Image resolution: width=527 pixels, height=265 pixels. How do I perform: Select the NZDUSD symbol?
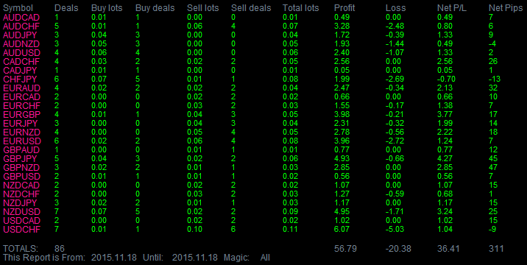[x=21, y=212]
